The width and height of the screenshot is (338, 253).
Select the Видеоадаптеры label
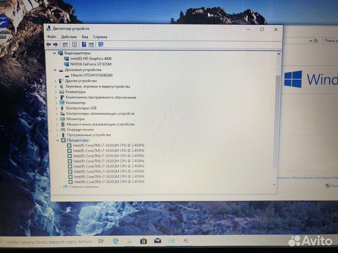click(77, 53)
